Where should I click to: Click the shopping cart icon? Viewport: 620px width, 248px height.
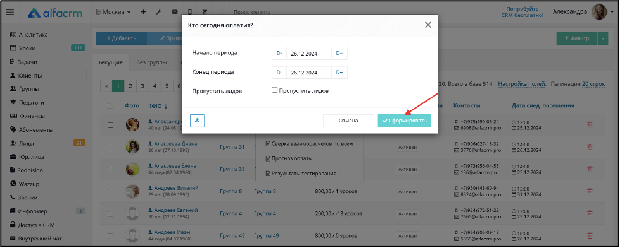[205, 12]
